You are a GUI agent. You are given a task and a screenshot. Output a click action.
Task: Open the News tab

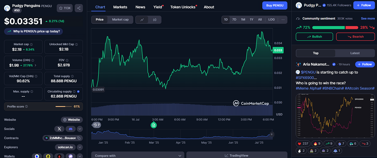pos(140,7)
